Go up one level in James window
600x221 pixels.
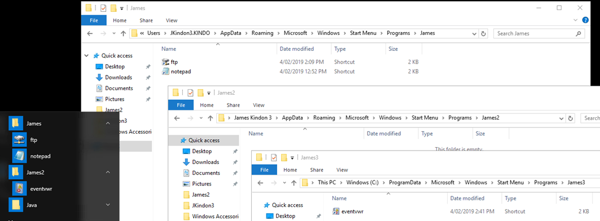123,34
